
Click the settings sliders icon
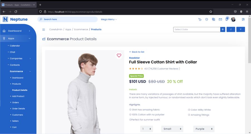(x=243, y=19)
